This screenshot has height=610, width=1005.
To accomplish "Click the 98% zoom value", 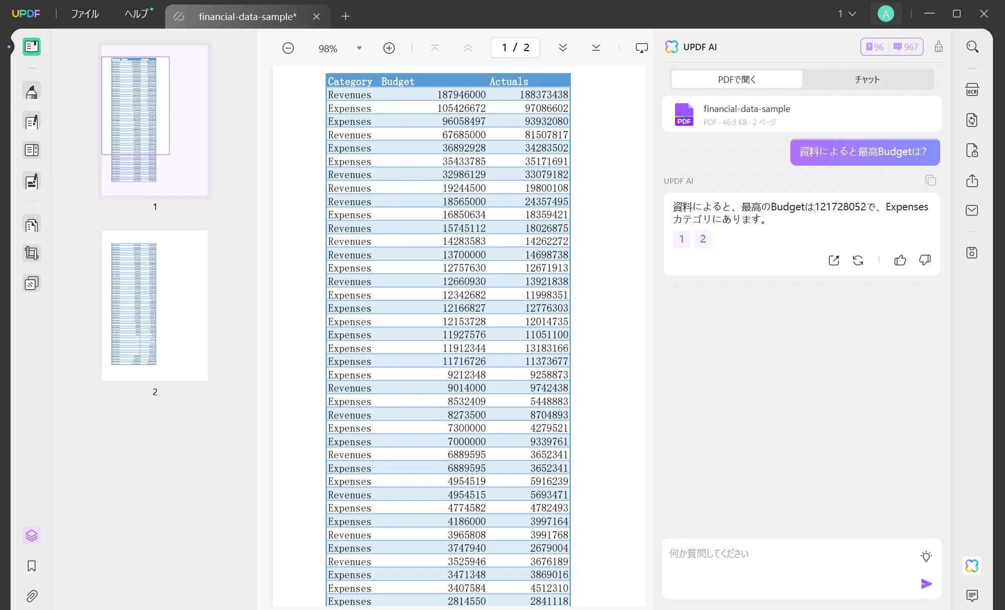I will (328, 49).
